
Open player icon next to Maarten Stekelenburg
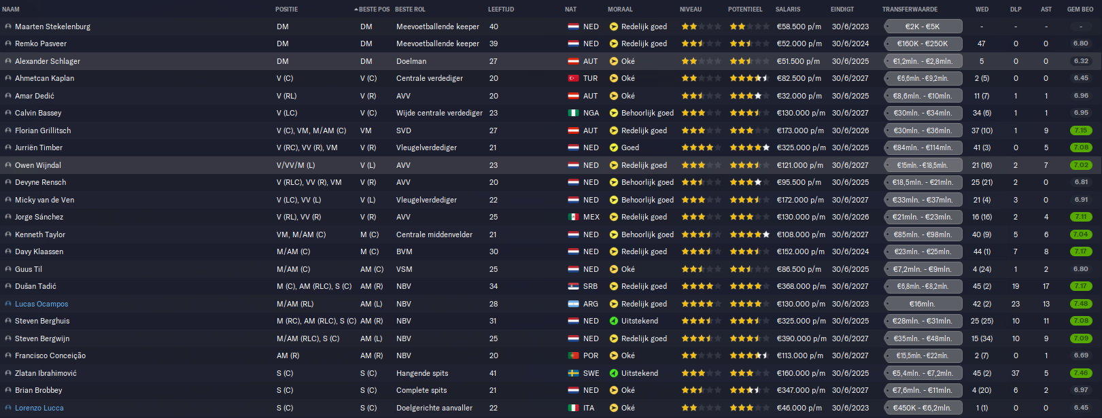pyautogui.click(x=8, y=27)
